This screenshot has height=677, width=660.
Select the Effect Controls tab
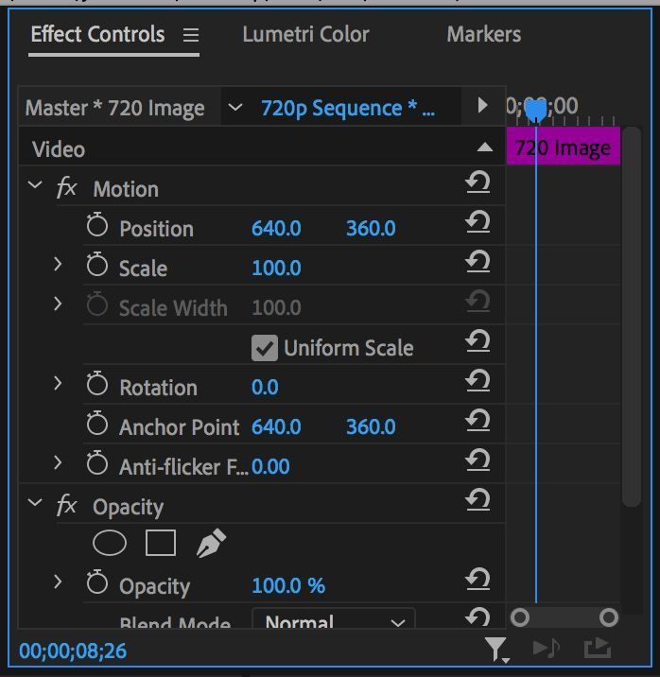(x=97, y=35)
